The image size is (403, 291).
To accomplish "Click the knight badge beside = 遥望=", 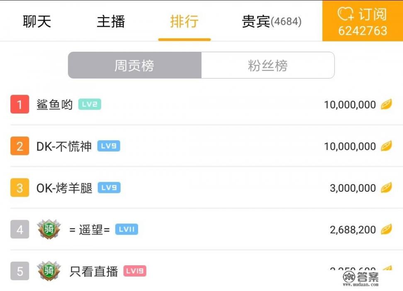I will coord(49,229).
